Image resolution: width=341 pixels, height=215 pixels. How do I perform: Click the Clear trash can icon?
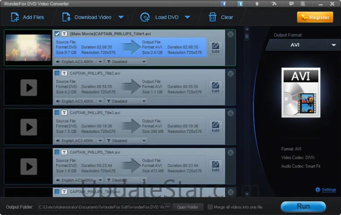pyautogui.click(x=212, y=18)
